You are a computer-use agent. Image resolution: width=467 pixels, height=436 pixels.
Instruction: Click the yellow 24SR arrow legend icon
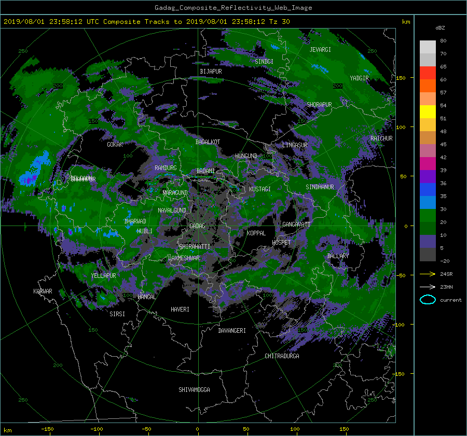point(428,274)
